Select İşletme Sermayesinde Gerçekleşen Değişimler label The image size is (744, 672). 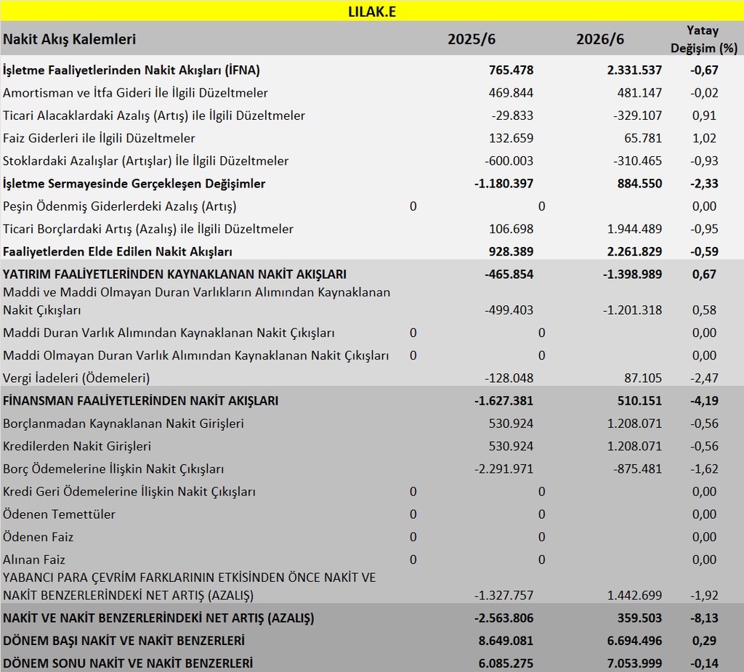coord(134,184)
